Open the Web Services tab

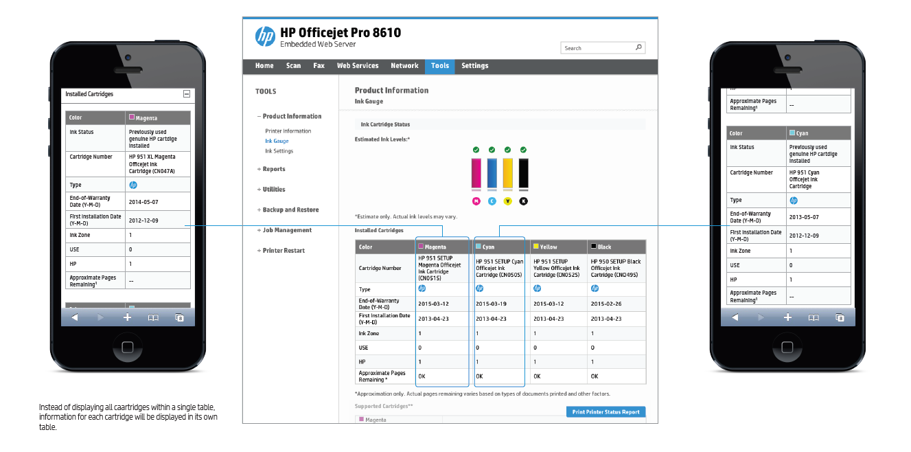tap(358, 66)
